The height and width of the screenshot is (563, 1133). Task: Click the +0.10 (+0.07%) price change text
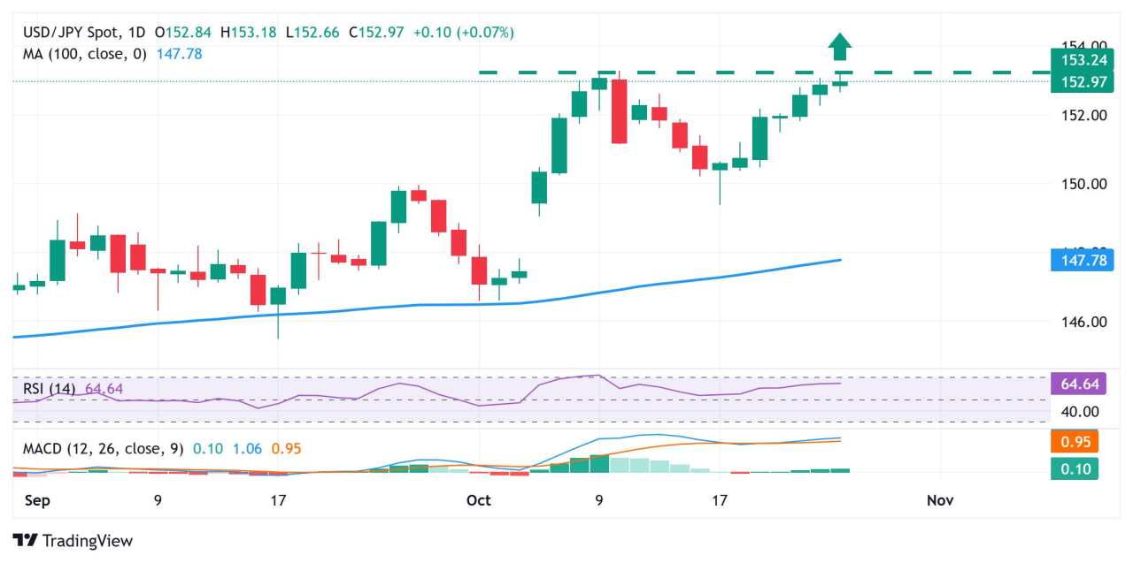point(460,33)
